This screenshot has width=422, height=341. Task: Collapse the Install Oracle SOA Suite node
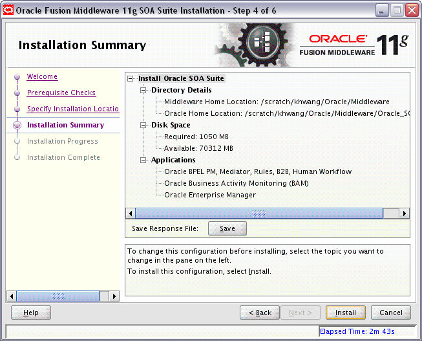click(131, 79)
